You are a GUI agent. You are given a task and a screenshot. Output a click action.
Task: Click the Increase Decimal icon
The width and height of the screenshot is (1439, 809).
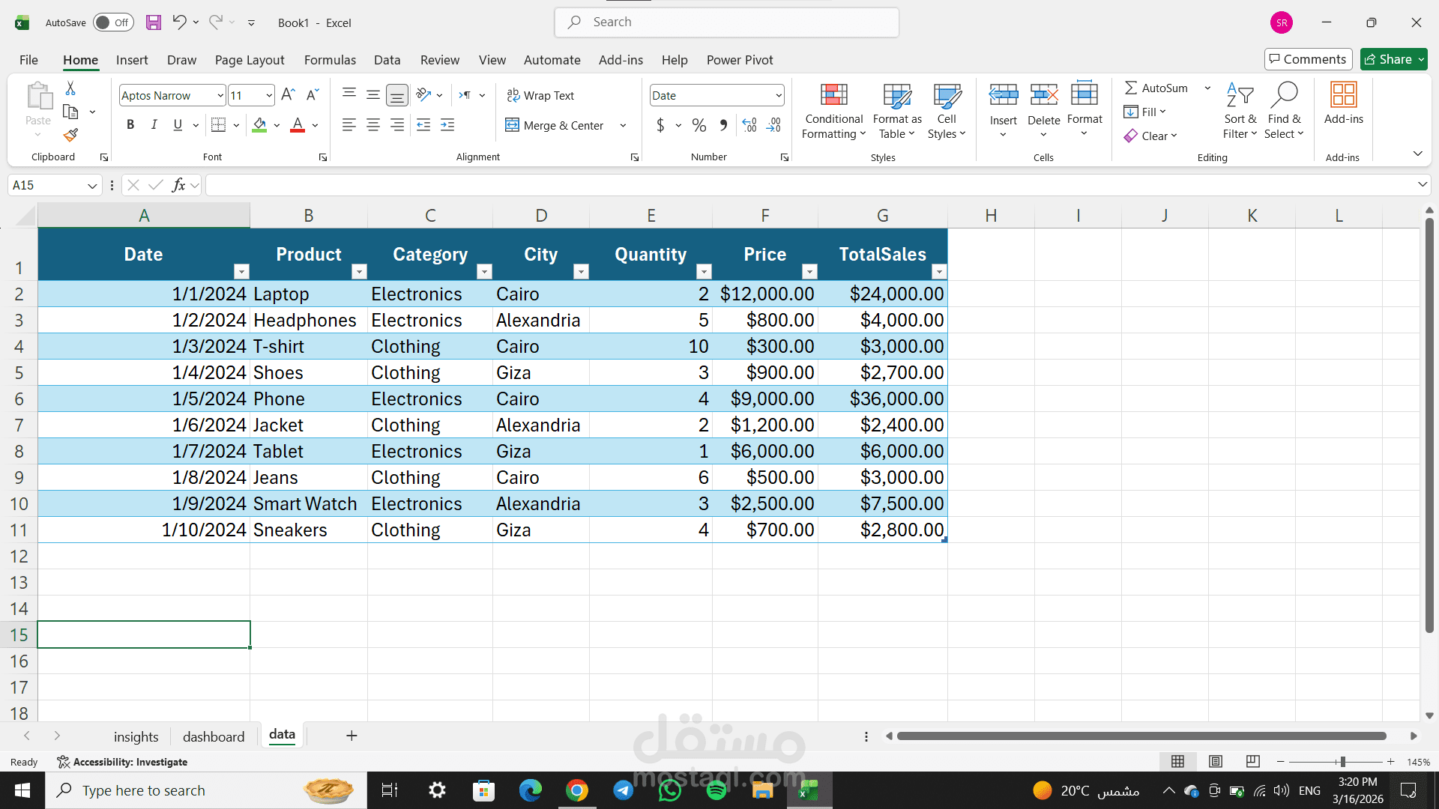(749, 125)
